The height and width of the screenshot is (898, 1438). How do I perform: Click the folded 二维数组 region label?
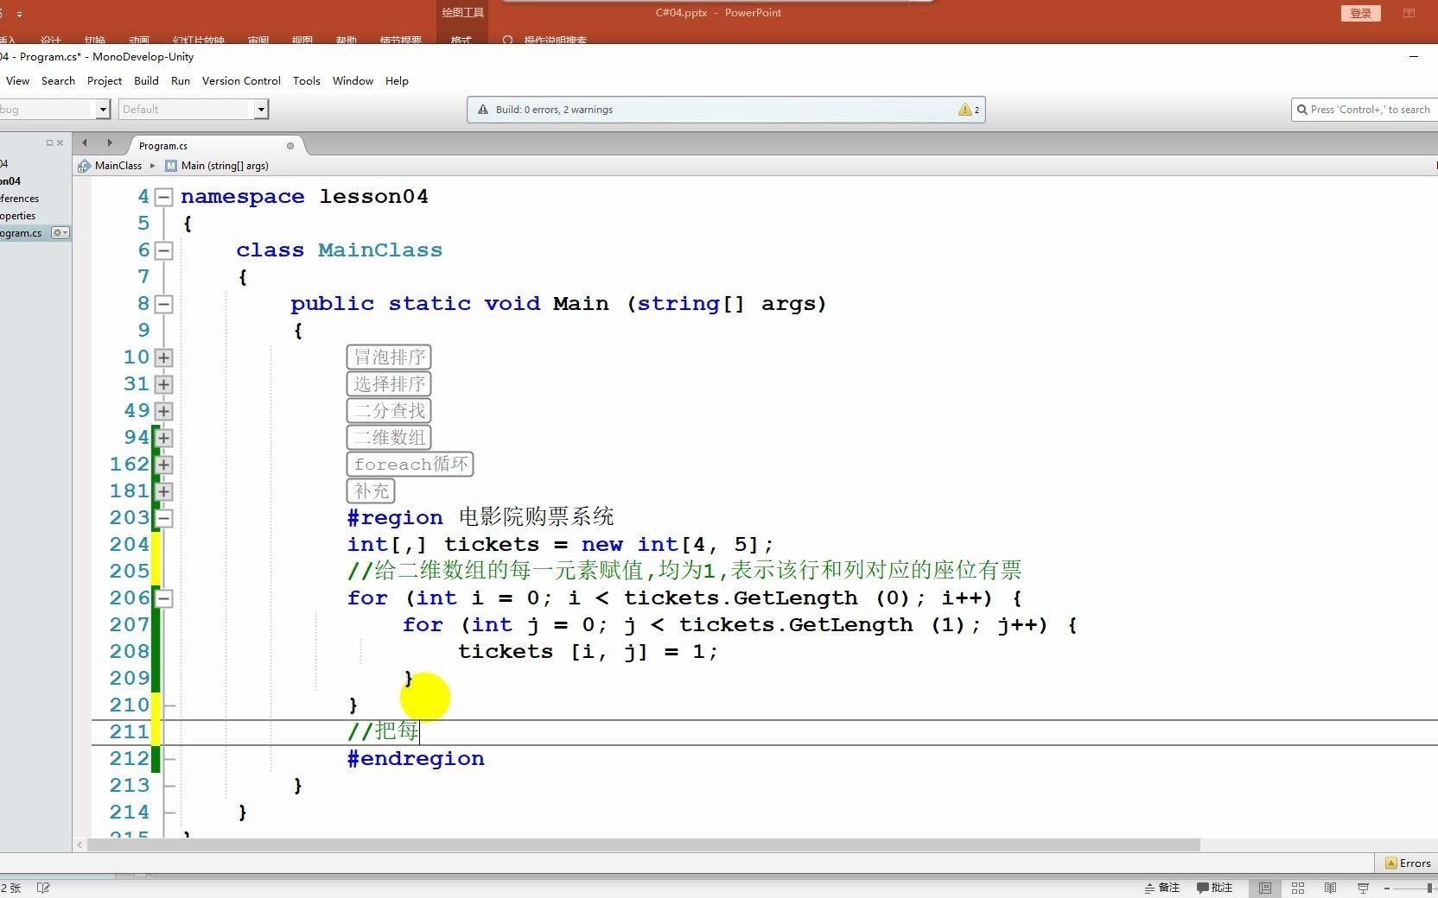point(389,438)
